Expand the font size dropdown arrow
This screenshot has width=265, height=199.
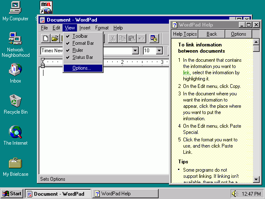click(x=159, y=51)
